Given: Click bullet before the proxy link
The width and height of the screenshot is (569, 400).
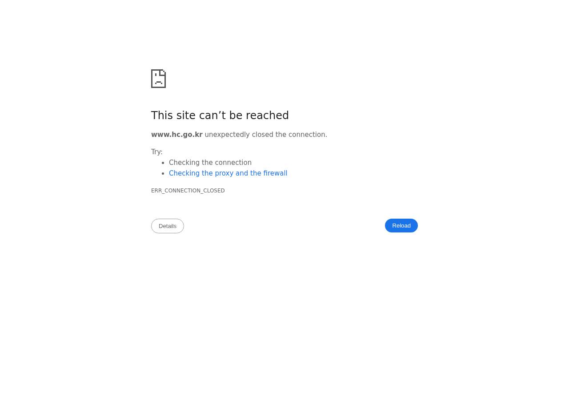Looking at the screenshot, I should click(164, 173).
